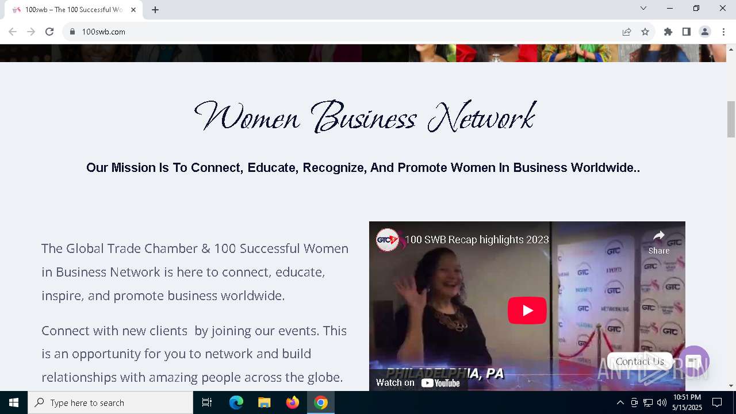Close the 100swb tab
The image size is (736, 414).
coord(133,10)
